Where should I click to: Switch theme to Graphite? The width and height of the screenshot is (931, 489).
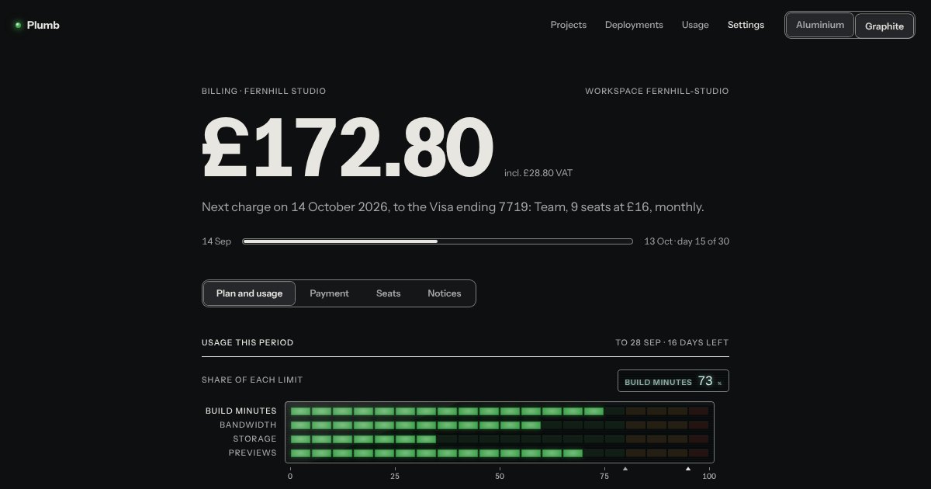pos(884,26)
